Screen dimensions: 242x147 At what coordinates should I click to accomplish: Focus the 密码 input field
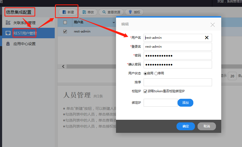pos(178,56)
